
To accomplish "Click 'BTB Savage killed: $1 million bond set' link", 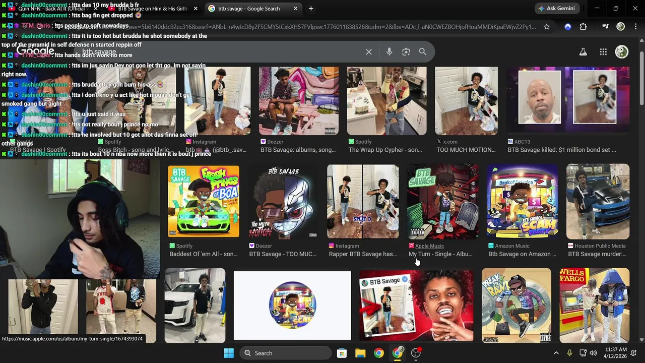I will [x=562, y=150].
